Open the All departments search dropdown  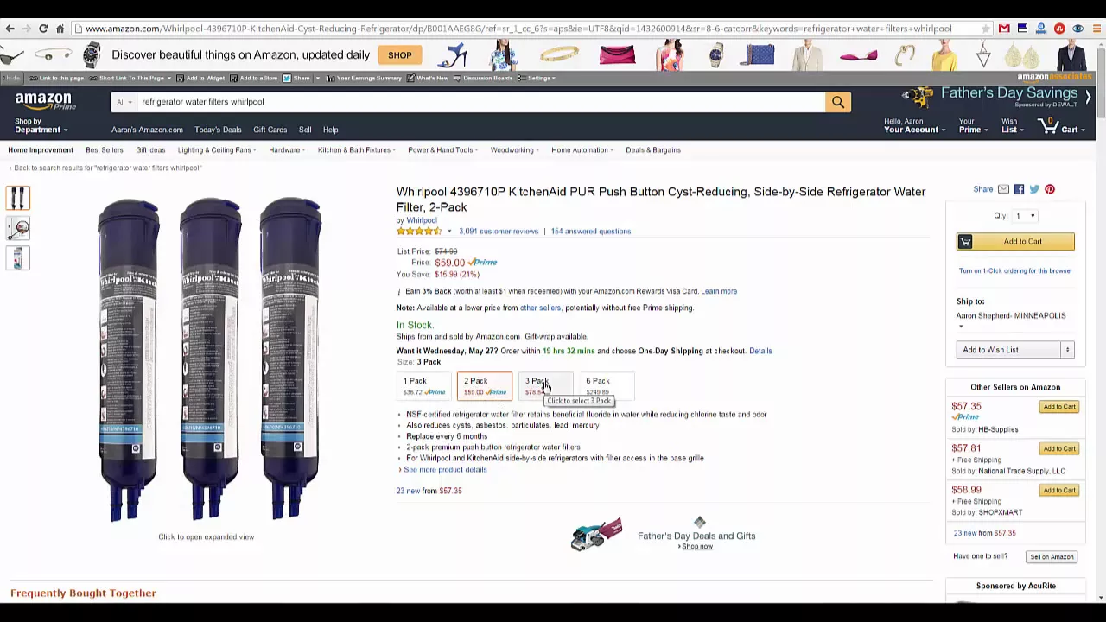pyautogui.click(x=124, y=102)
